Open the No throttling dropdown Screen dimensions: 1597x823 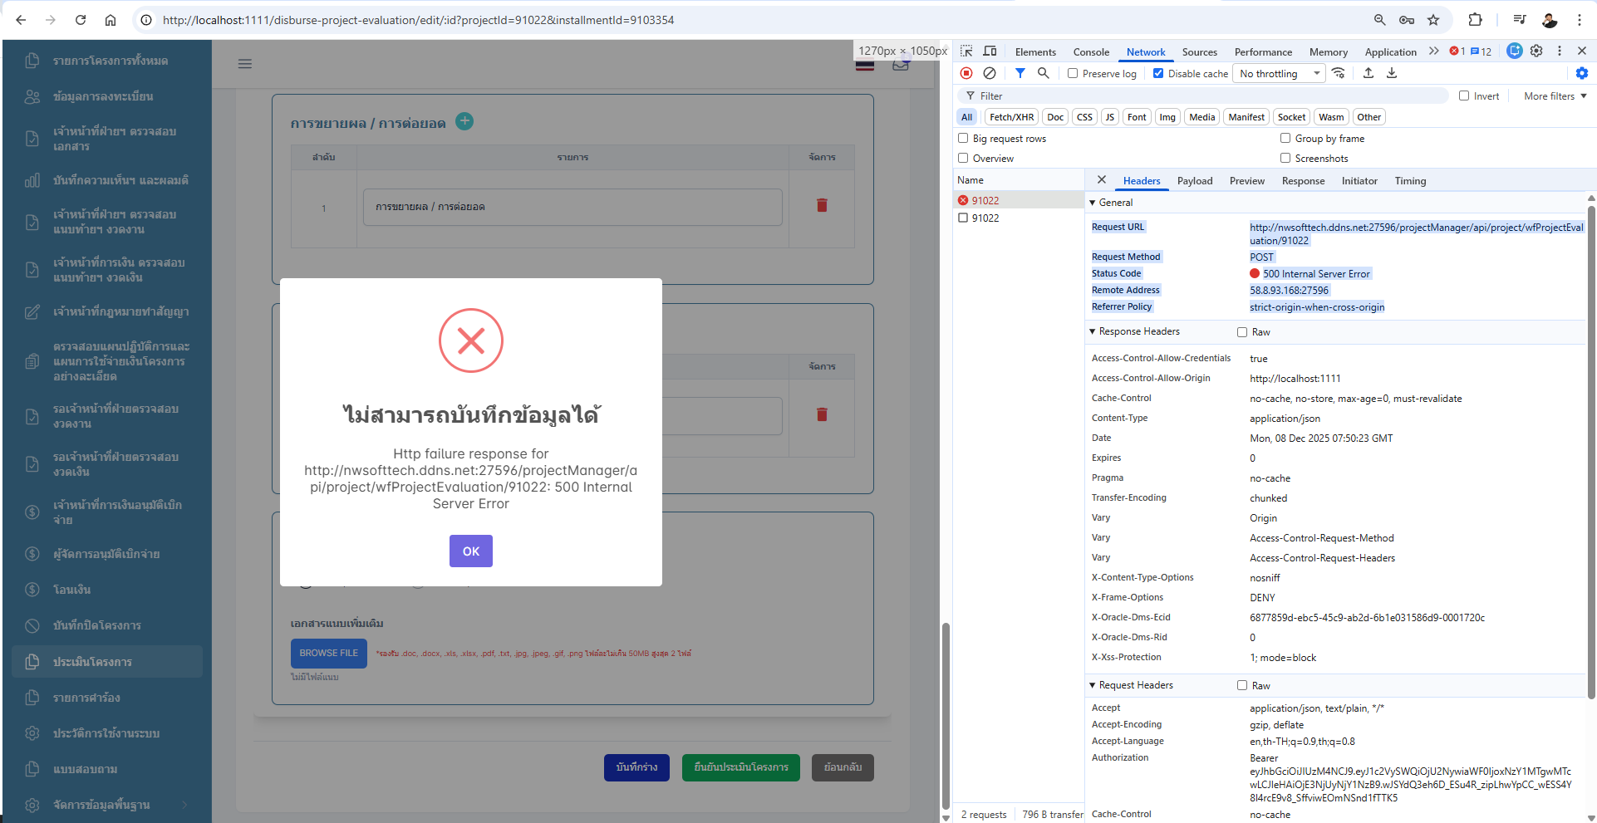tap(1279, 74)
